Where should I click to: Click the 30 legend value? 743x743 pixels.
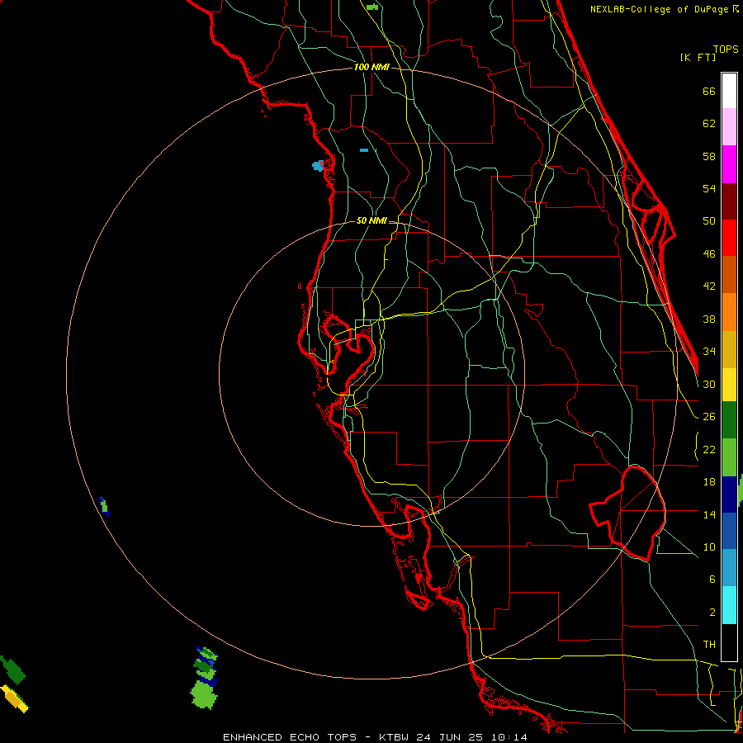click(x=709, y=384)
